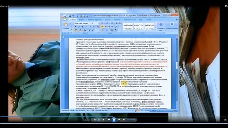Zoom out using the minus button

[x=157, y=111]
